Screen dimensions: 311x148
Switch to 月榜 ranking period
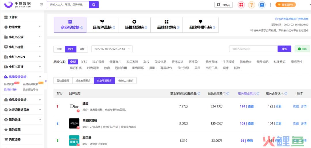[x=82, y=49]
